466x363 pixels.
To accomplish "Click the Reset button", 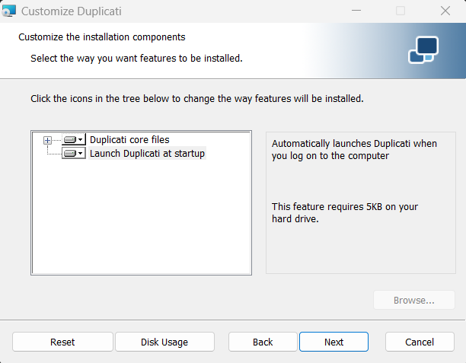I will click(62, 342).
